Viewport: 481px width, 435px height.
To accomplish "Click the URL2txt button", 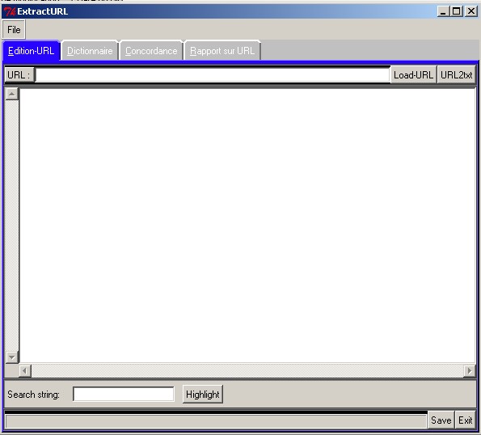I will [456, 75].
